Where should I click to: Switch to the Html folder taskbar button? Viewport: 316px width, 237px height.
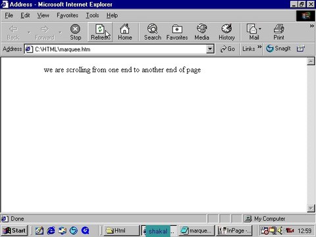[x=121, y=230]
